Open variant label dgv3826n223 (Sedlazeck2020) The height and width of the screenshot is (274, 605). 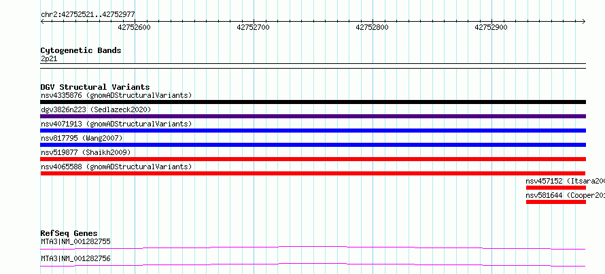[x=96, y=109]
